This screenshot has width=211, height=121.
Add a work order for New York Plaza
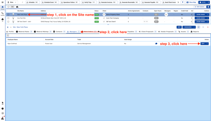coord(200,14)
